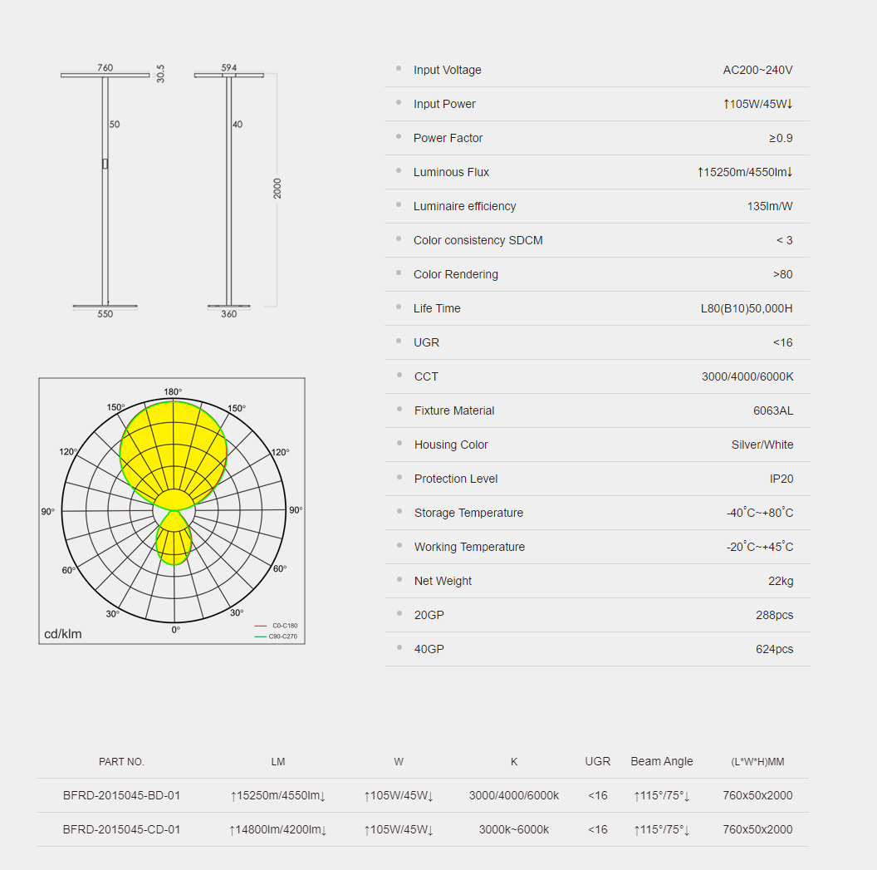877x870 pixels.
Task: Click the green C90-C270 legend entry
Action: coord(277,637)
